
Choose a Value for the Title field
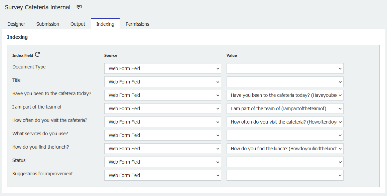click(285, 82)
